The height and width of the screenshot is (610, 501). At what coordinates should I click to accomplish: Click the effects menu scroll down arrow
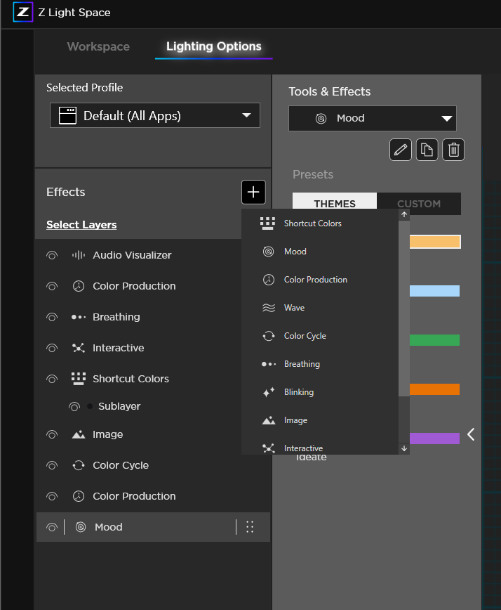point(404,448)
